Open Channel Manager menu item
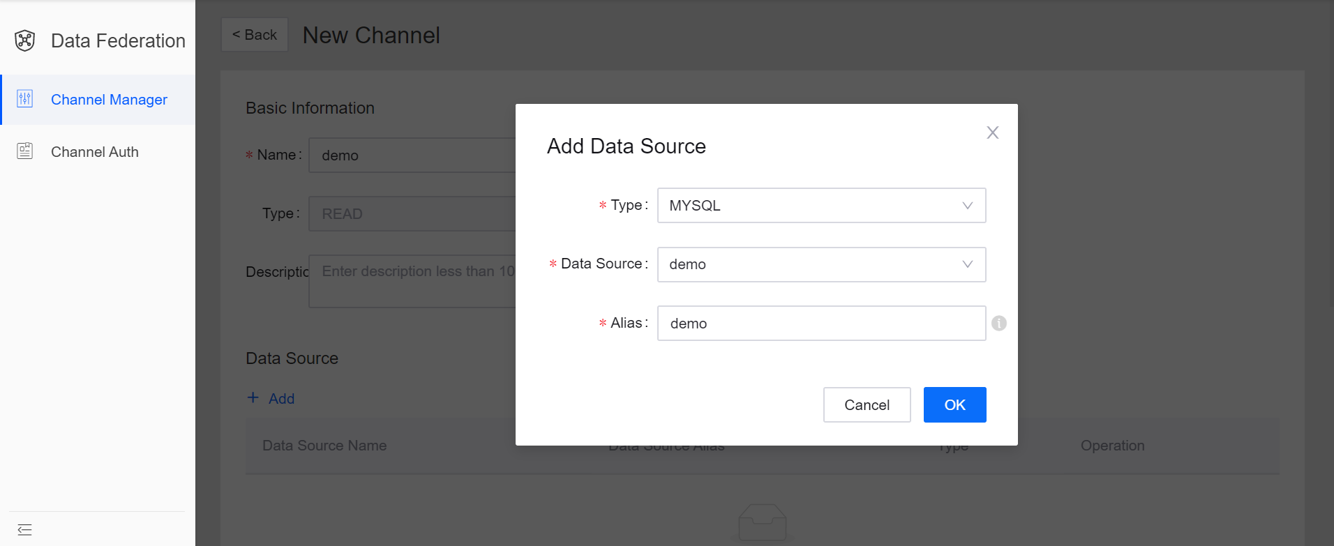Screen dimensions: 1334x546 click(98, 100)
